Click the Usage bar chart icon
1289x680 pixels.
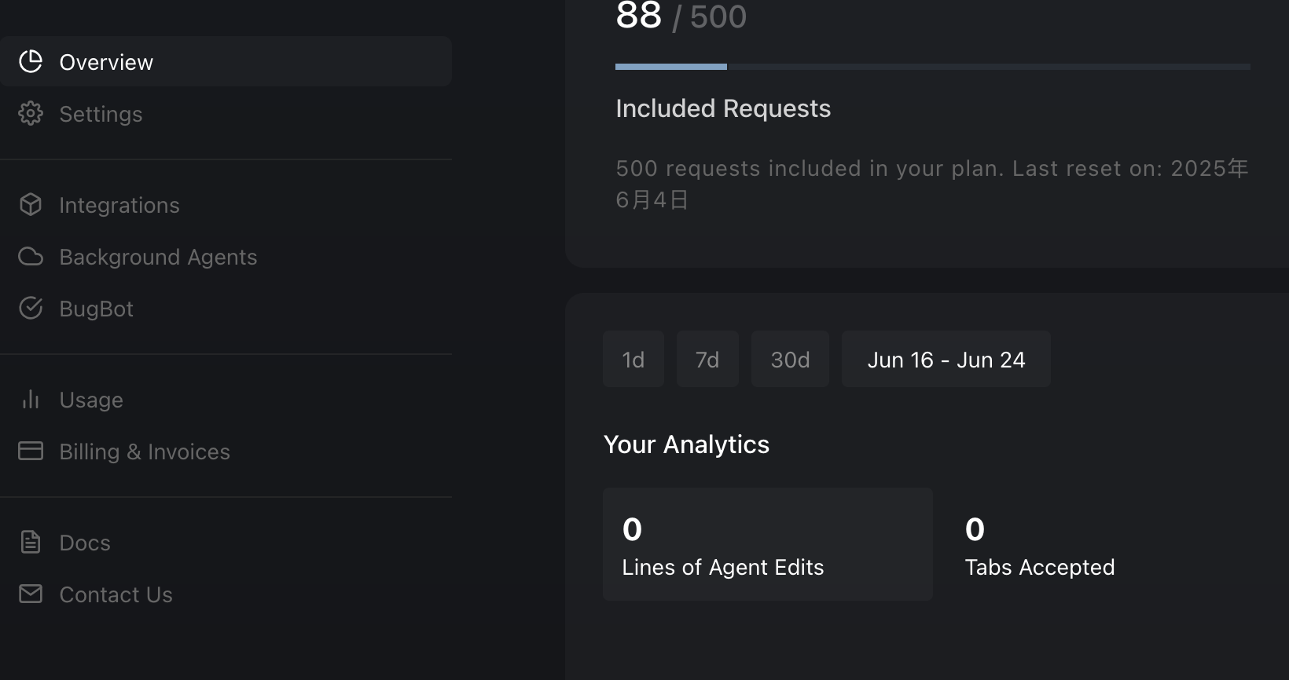tap(31, 399)
